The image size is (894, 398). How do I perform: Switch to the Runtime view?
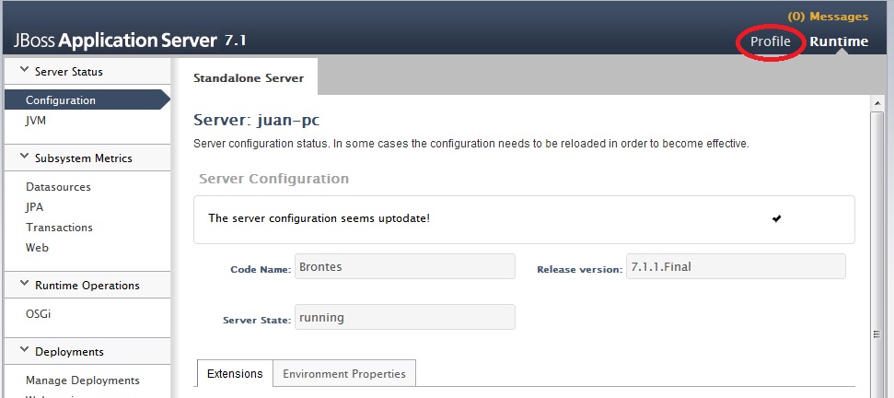[839, 41]
